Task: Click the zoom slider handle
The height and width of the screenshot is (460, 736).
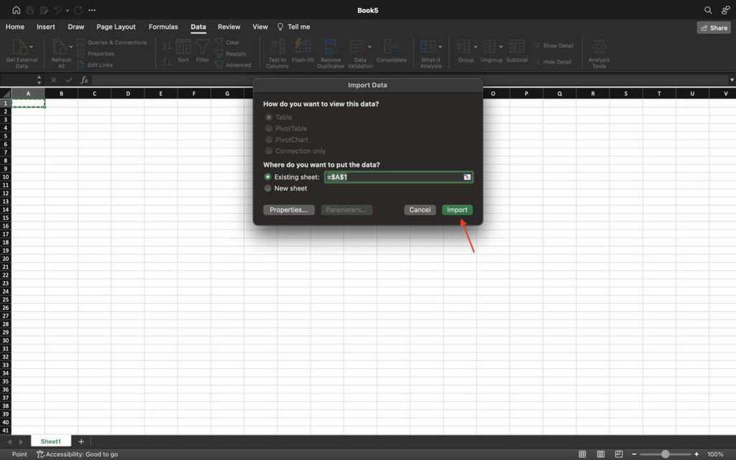Action: [x=665, y=454]
